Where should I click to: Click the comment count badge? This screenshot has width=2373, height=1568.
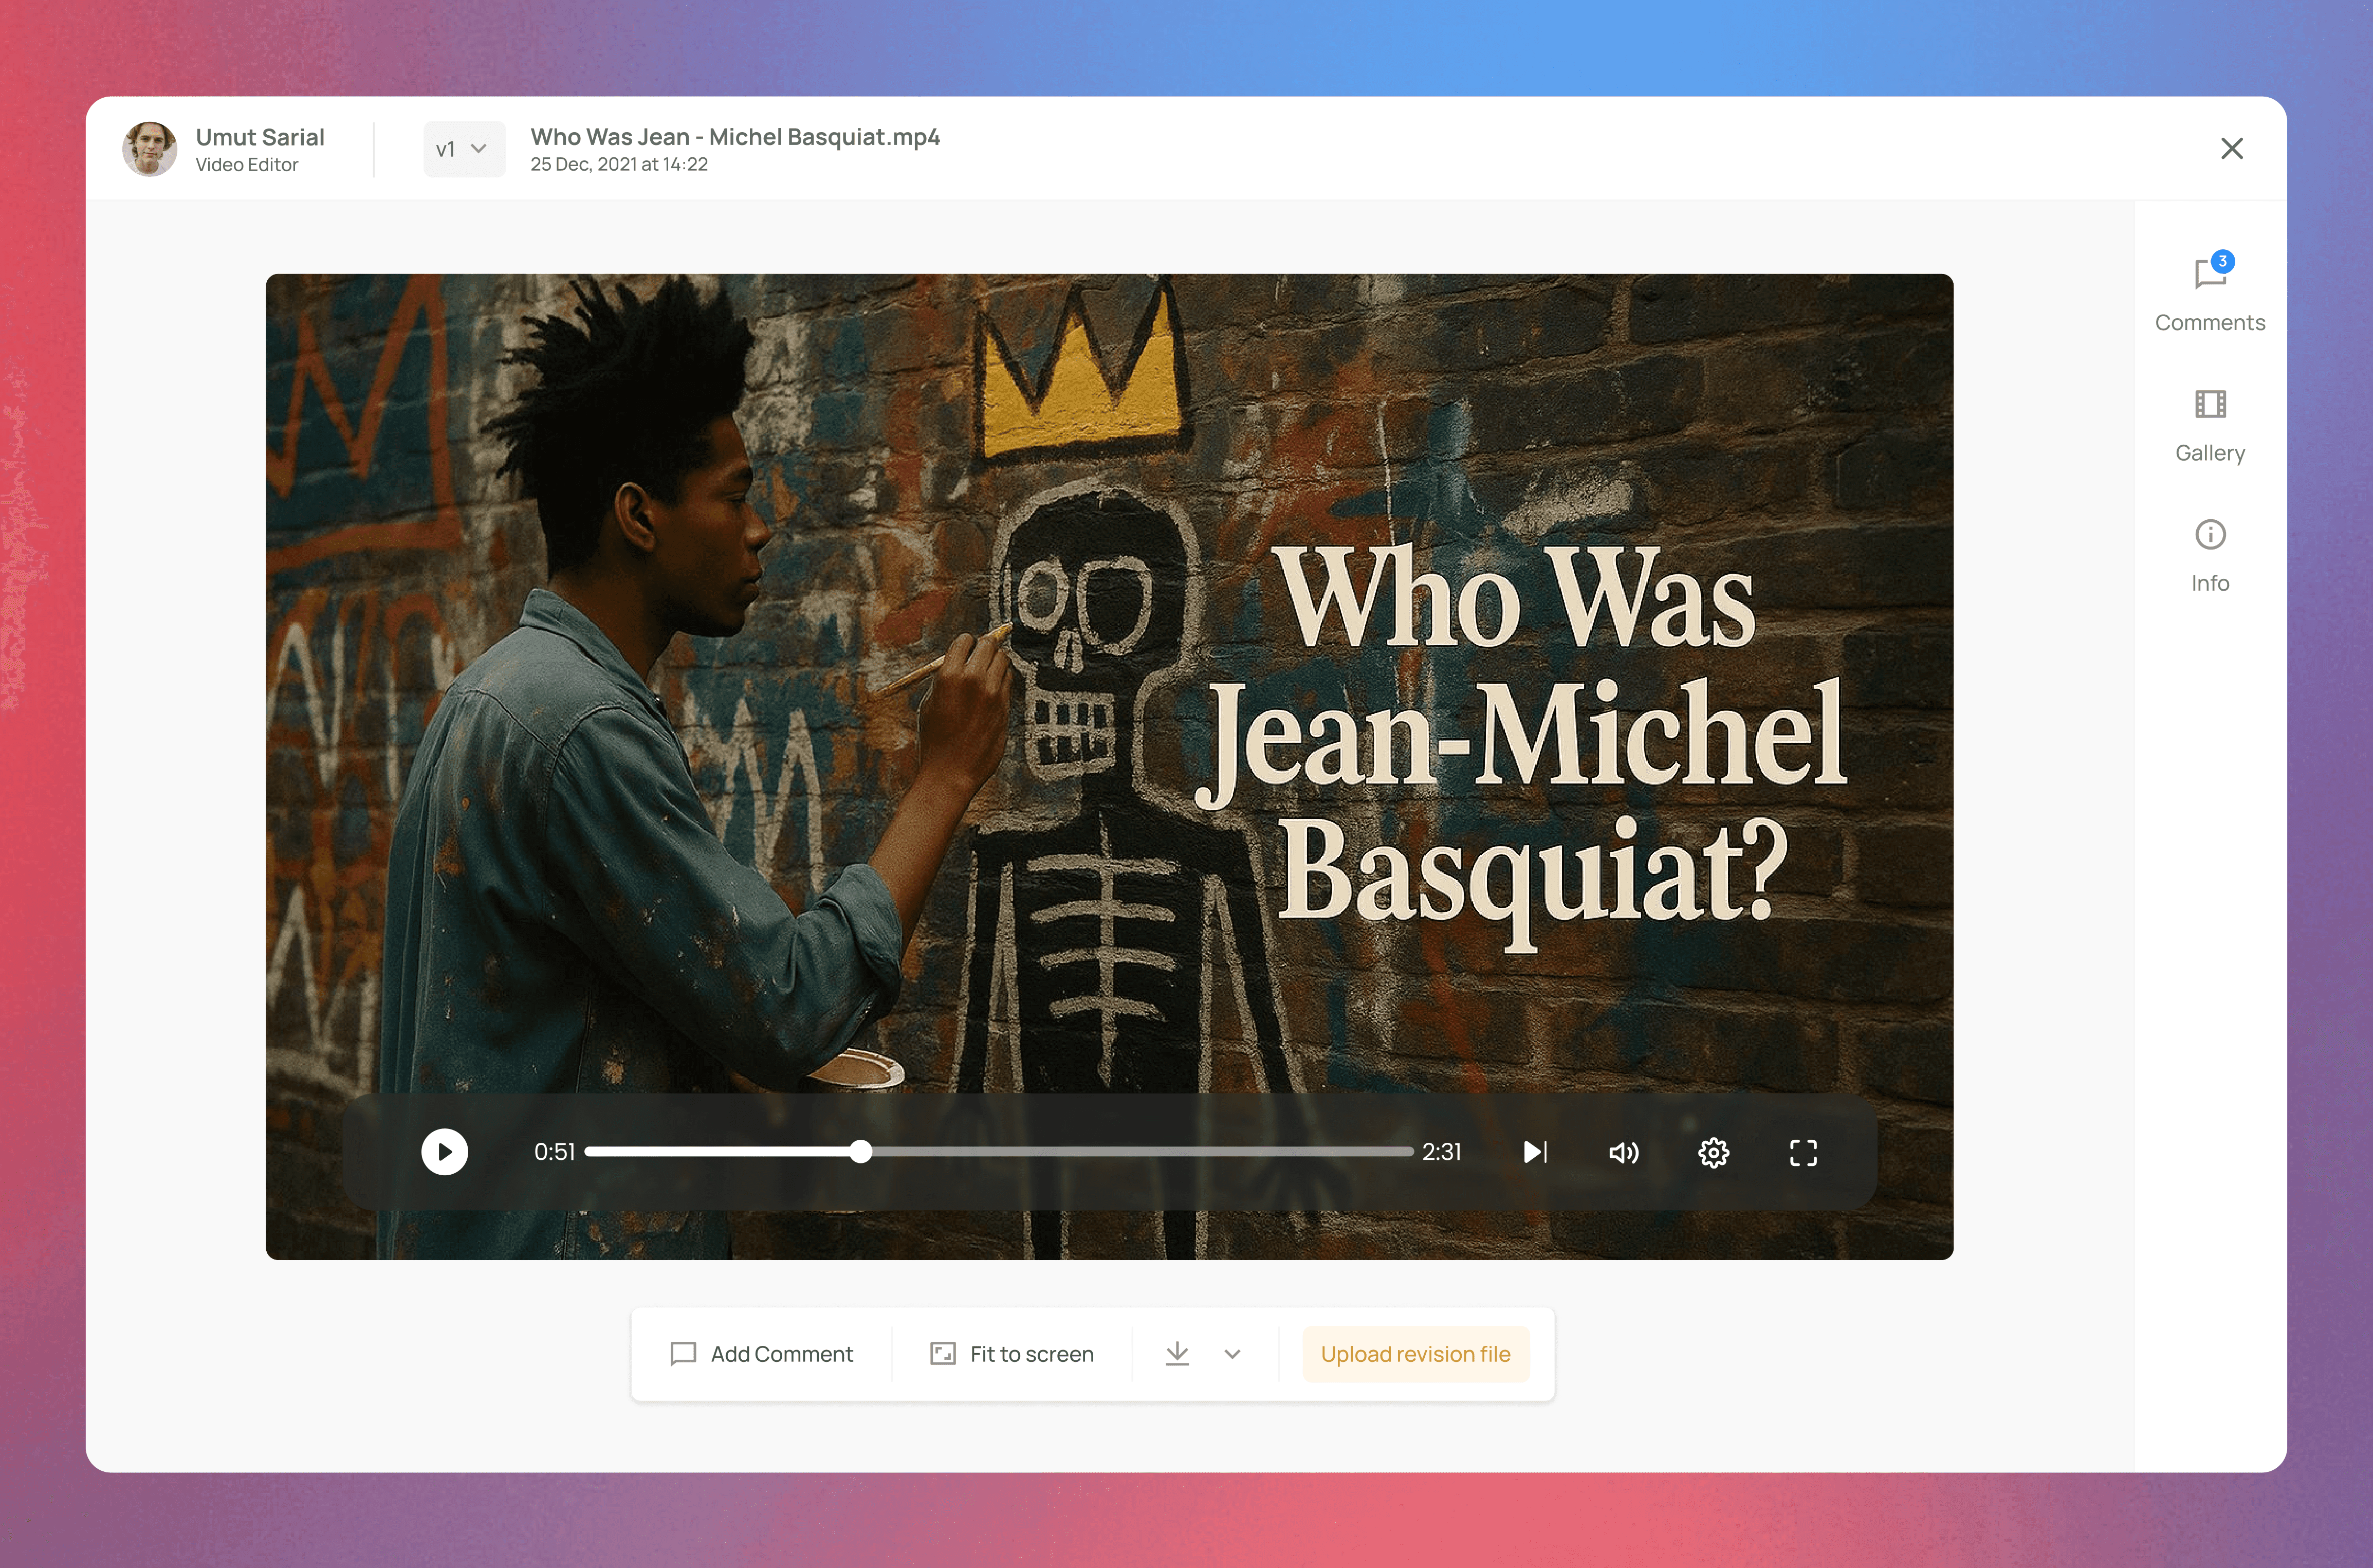click(2222, 261)
